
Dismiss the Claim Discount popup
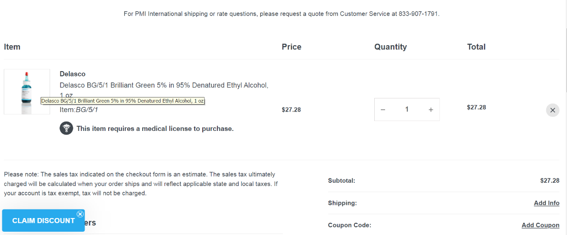point(80,214)
